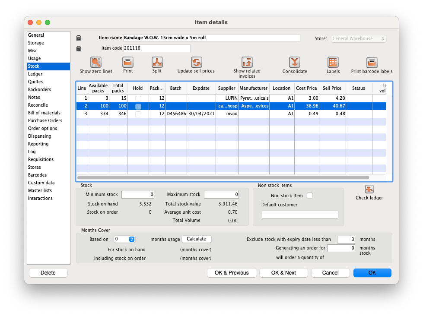Toggle Hold checkbox for line 3
Image resolution: width=423 pixels, height=316 pixels.
pos(138,114)
